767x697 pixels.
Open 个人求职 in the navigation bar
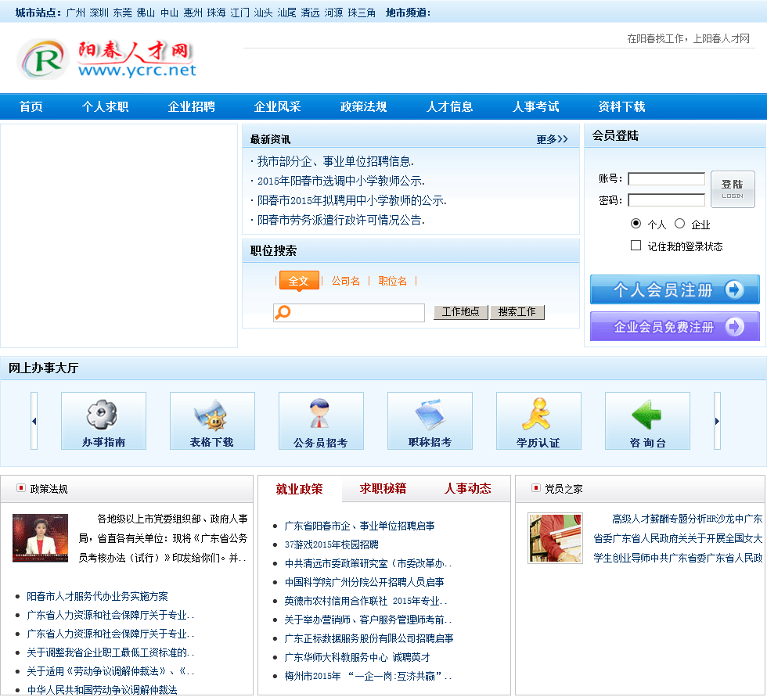coord(105,106)
